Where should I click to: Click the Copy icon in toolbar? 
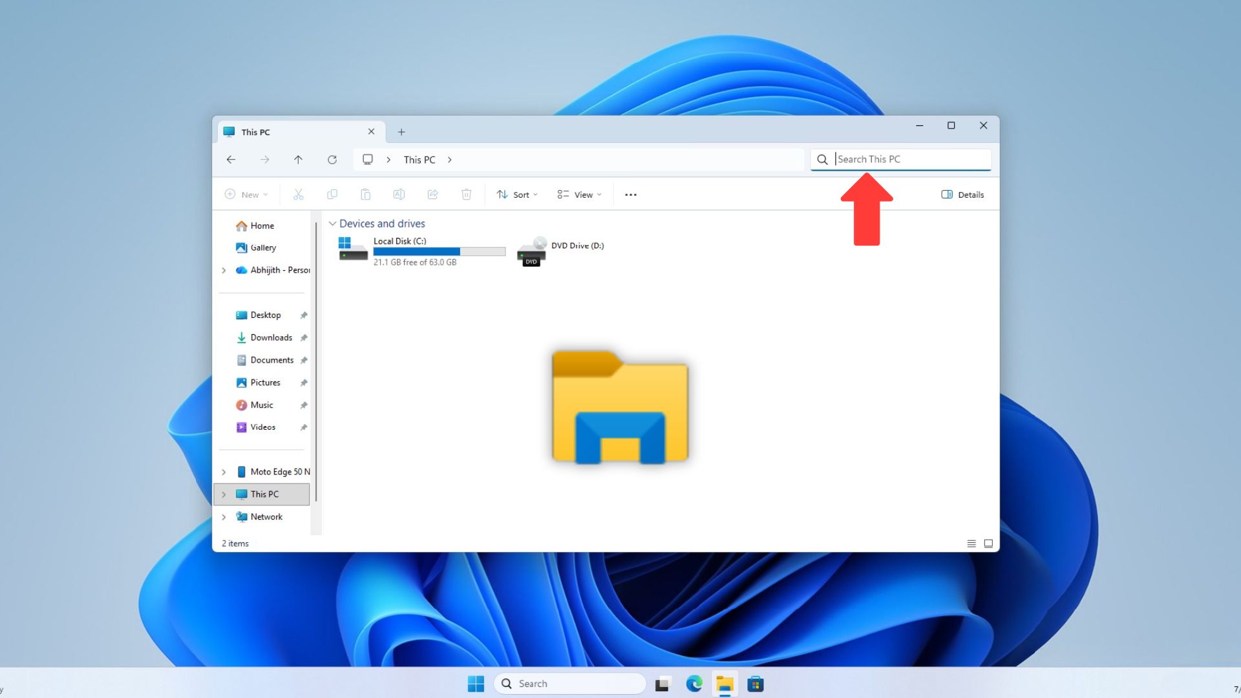pyautogui.click(x=332, y=195)
